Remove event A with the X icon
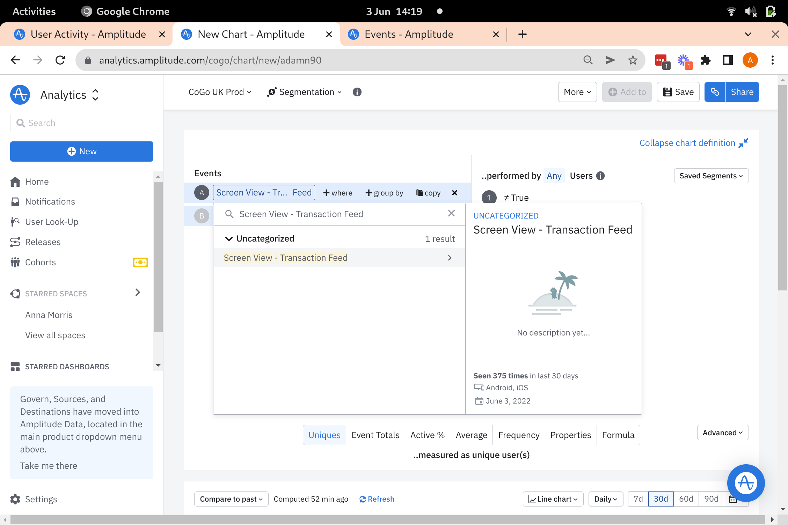This screenshot has height=525, width=788. pos(454,193)
